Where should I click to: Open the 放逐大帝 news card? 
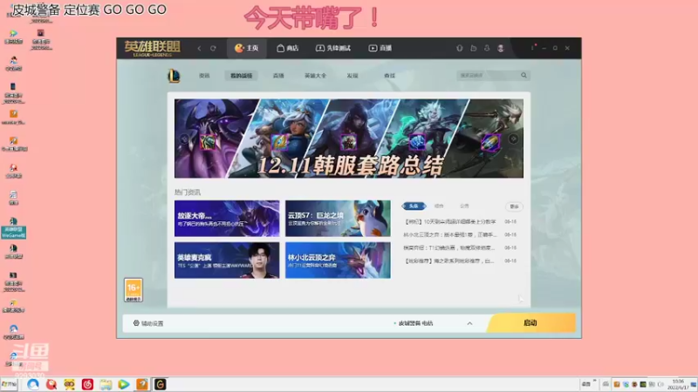click(227, 219)
